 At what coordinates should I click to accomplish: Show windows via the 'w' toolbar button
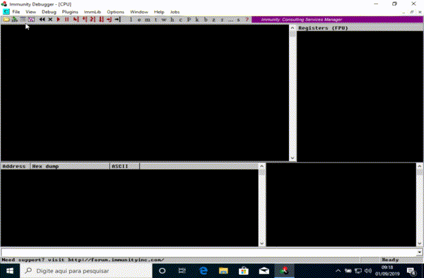point(164,20)
